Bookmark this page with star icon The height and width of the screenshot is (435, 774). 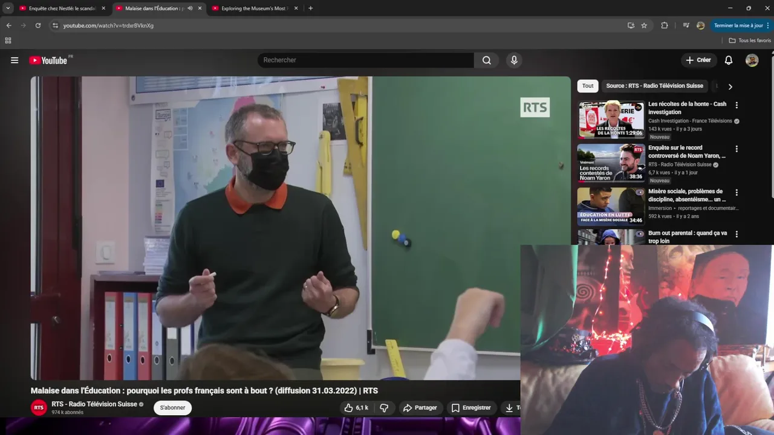pyautogui.click(x=644, y=25)
